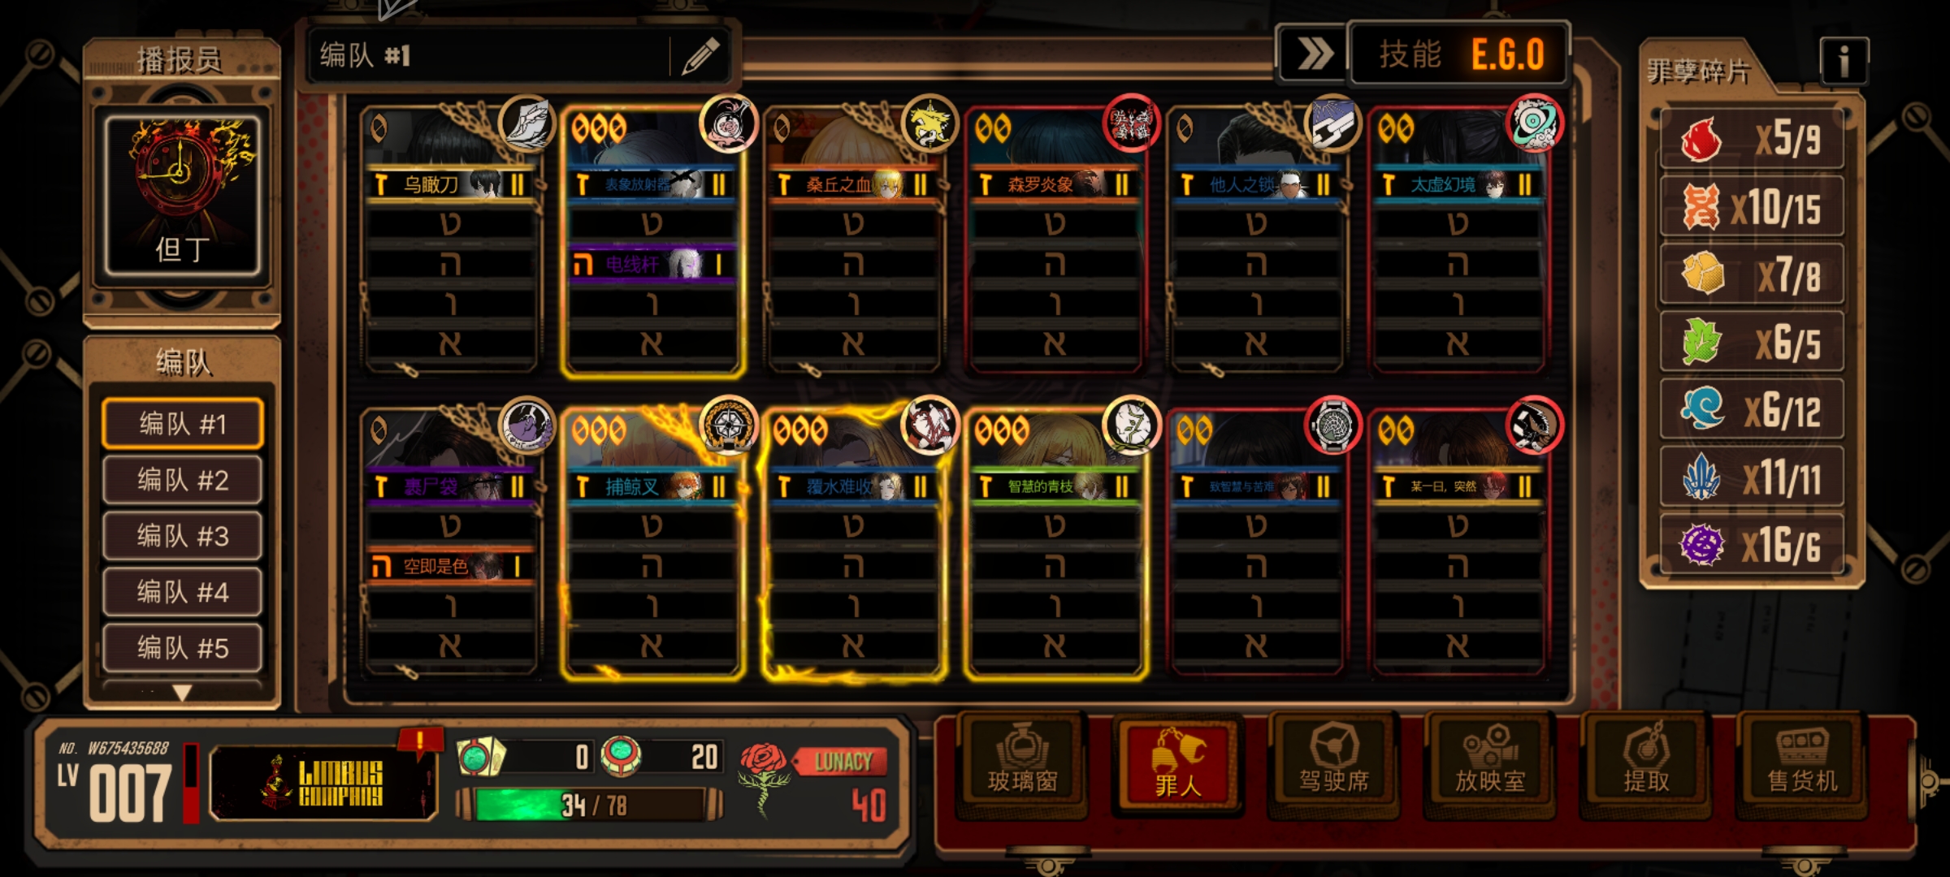Expand formation list with down arrow
The height and width of the screenshot is (877, 1950).
click(182, 693)
